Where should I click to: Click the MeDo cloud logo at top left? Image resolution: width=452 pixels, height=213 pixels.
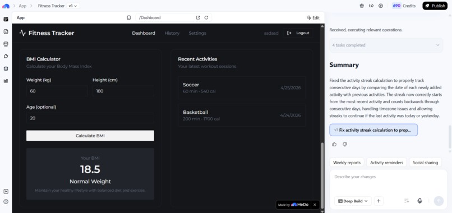tap(6, 6)
